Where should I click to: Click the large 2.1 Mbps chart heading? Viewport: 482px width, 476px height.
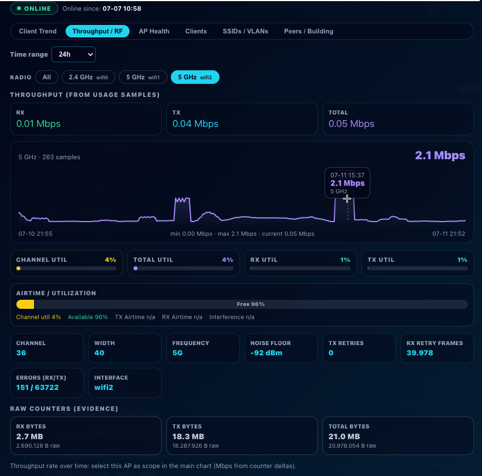coord(440,155)
